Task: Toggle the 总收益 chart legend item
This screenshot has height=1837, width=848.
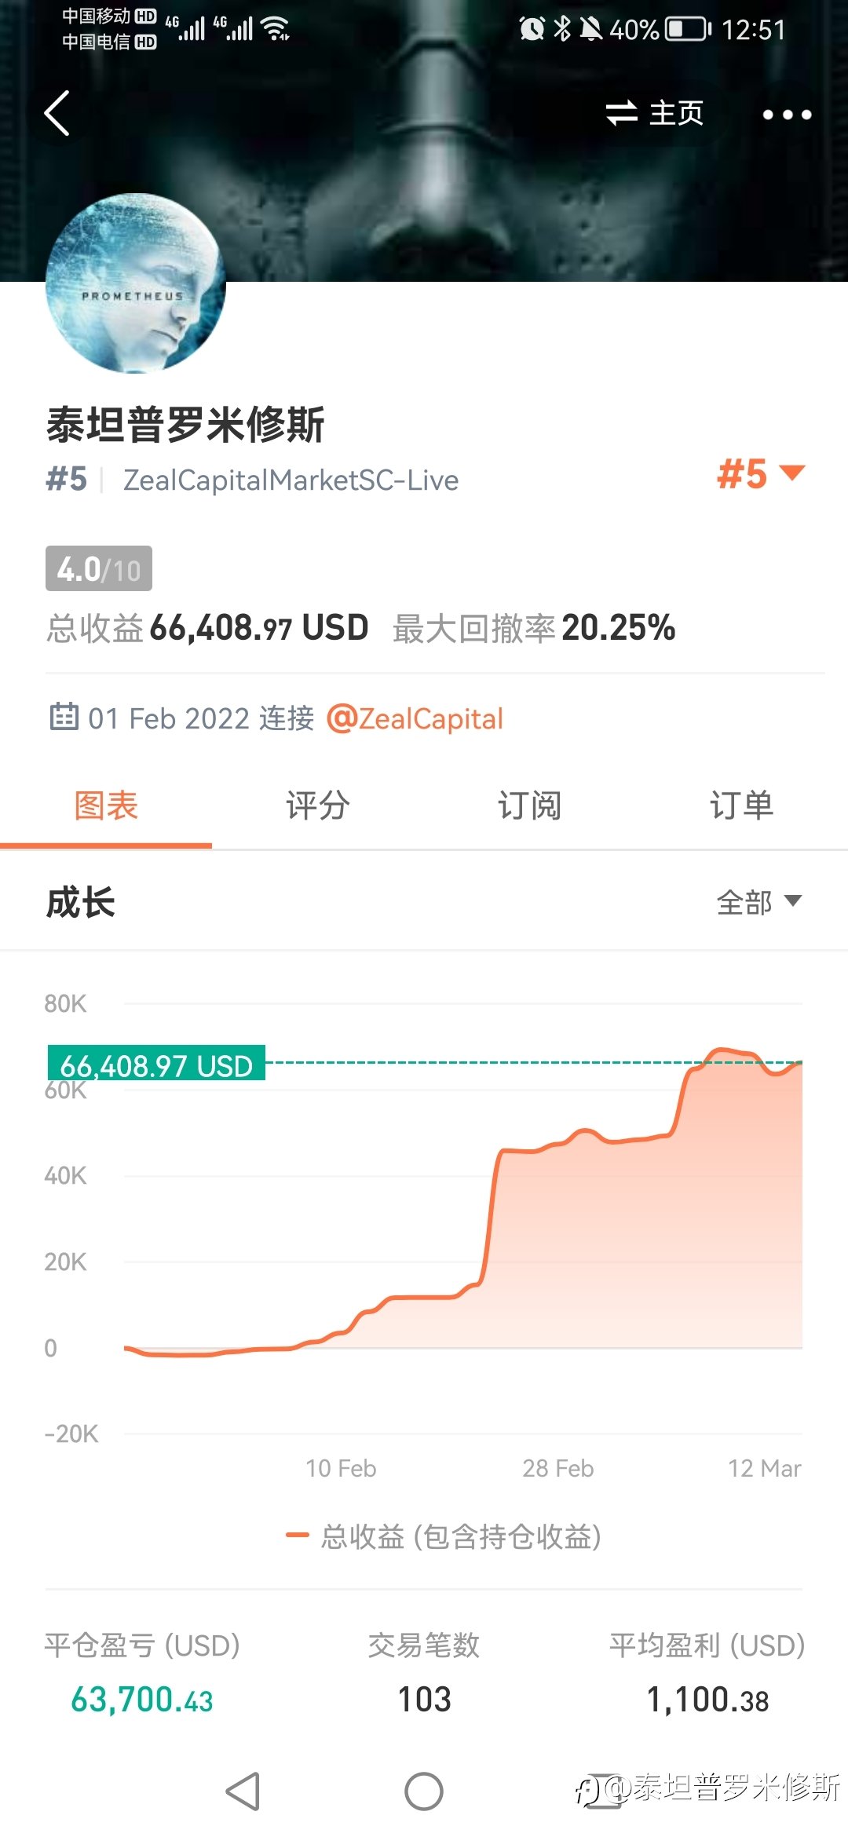Action: tap(444, 1536)
